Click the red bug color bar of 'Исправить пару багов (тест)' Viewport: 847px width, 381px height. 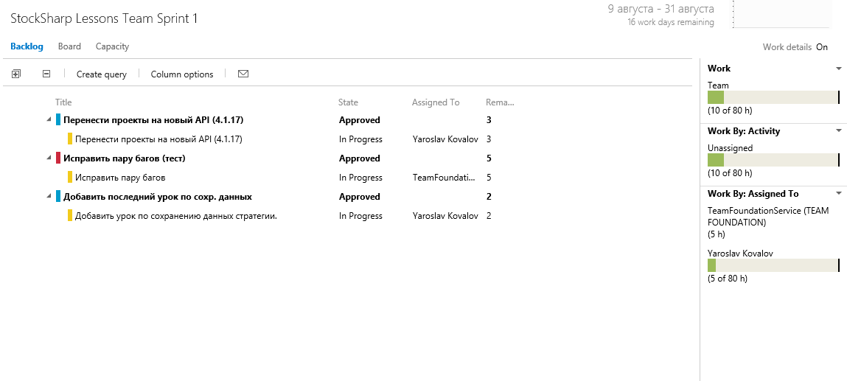click(58, 158)
